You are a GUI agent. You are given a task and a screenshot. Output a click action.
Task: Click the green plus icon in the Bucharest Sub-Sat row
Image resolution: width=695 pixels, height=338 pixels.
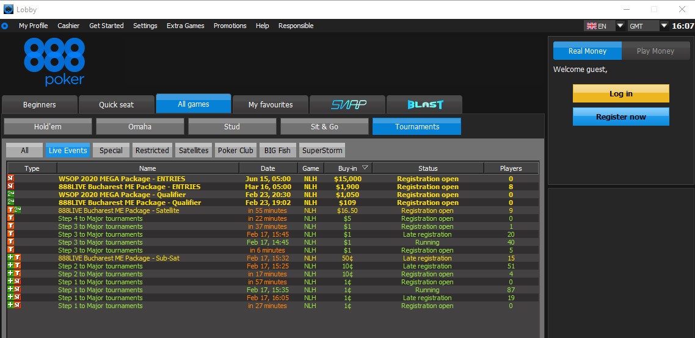10,258
